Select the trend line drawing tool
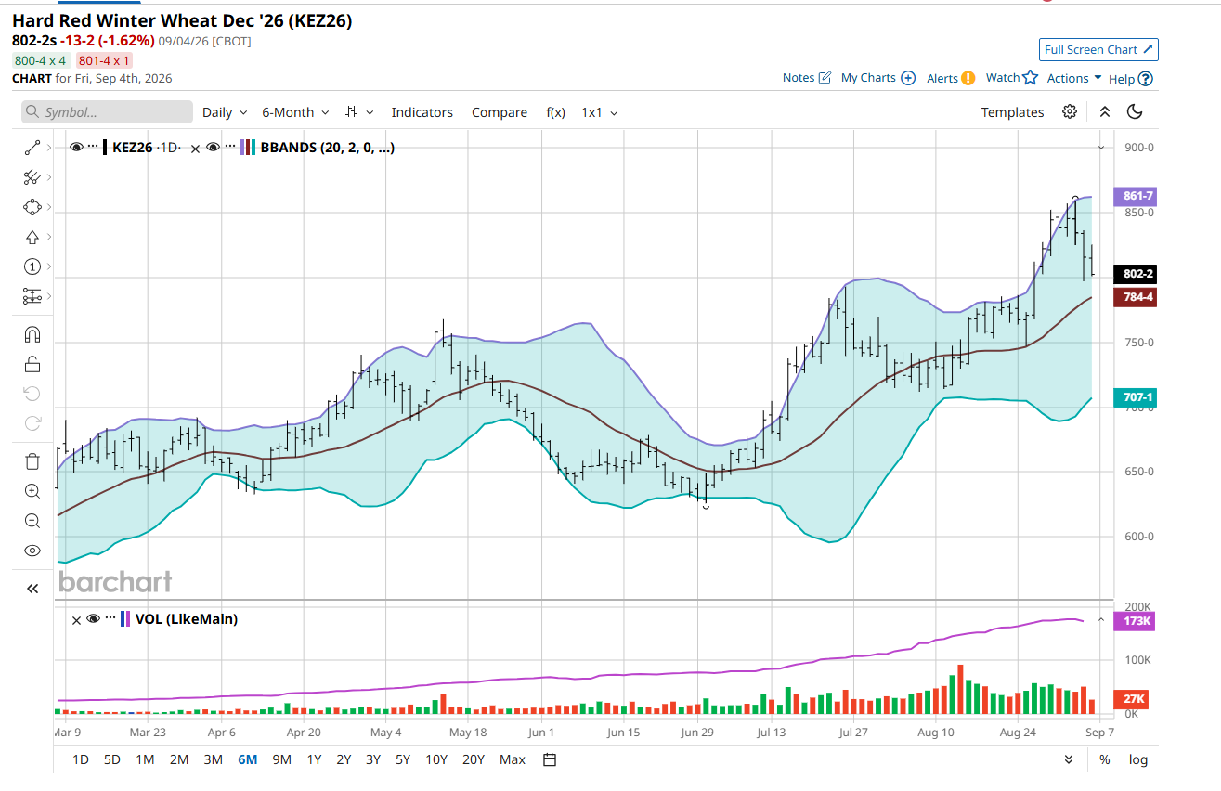 (32, 147)
